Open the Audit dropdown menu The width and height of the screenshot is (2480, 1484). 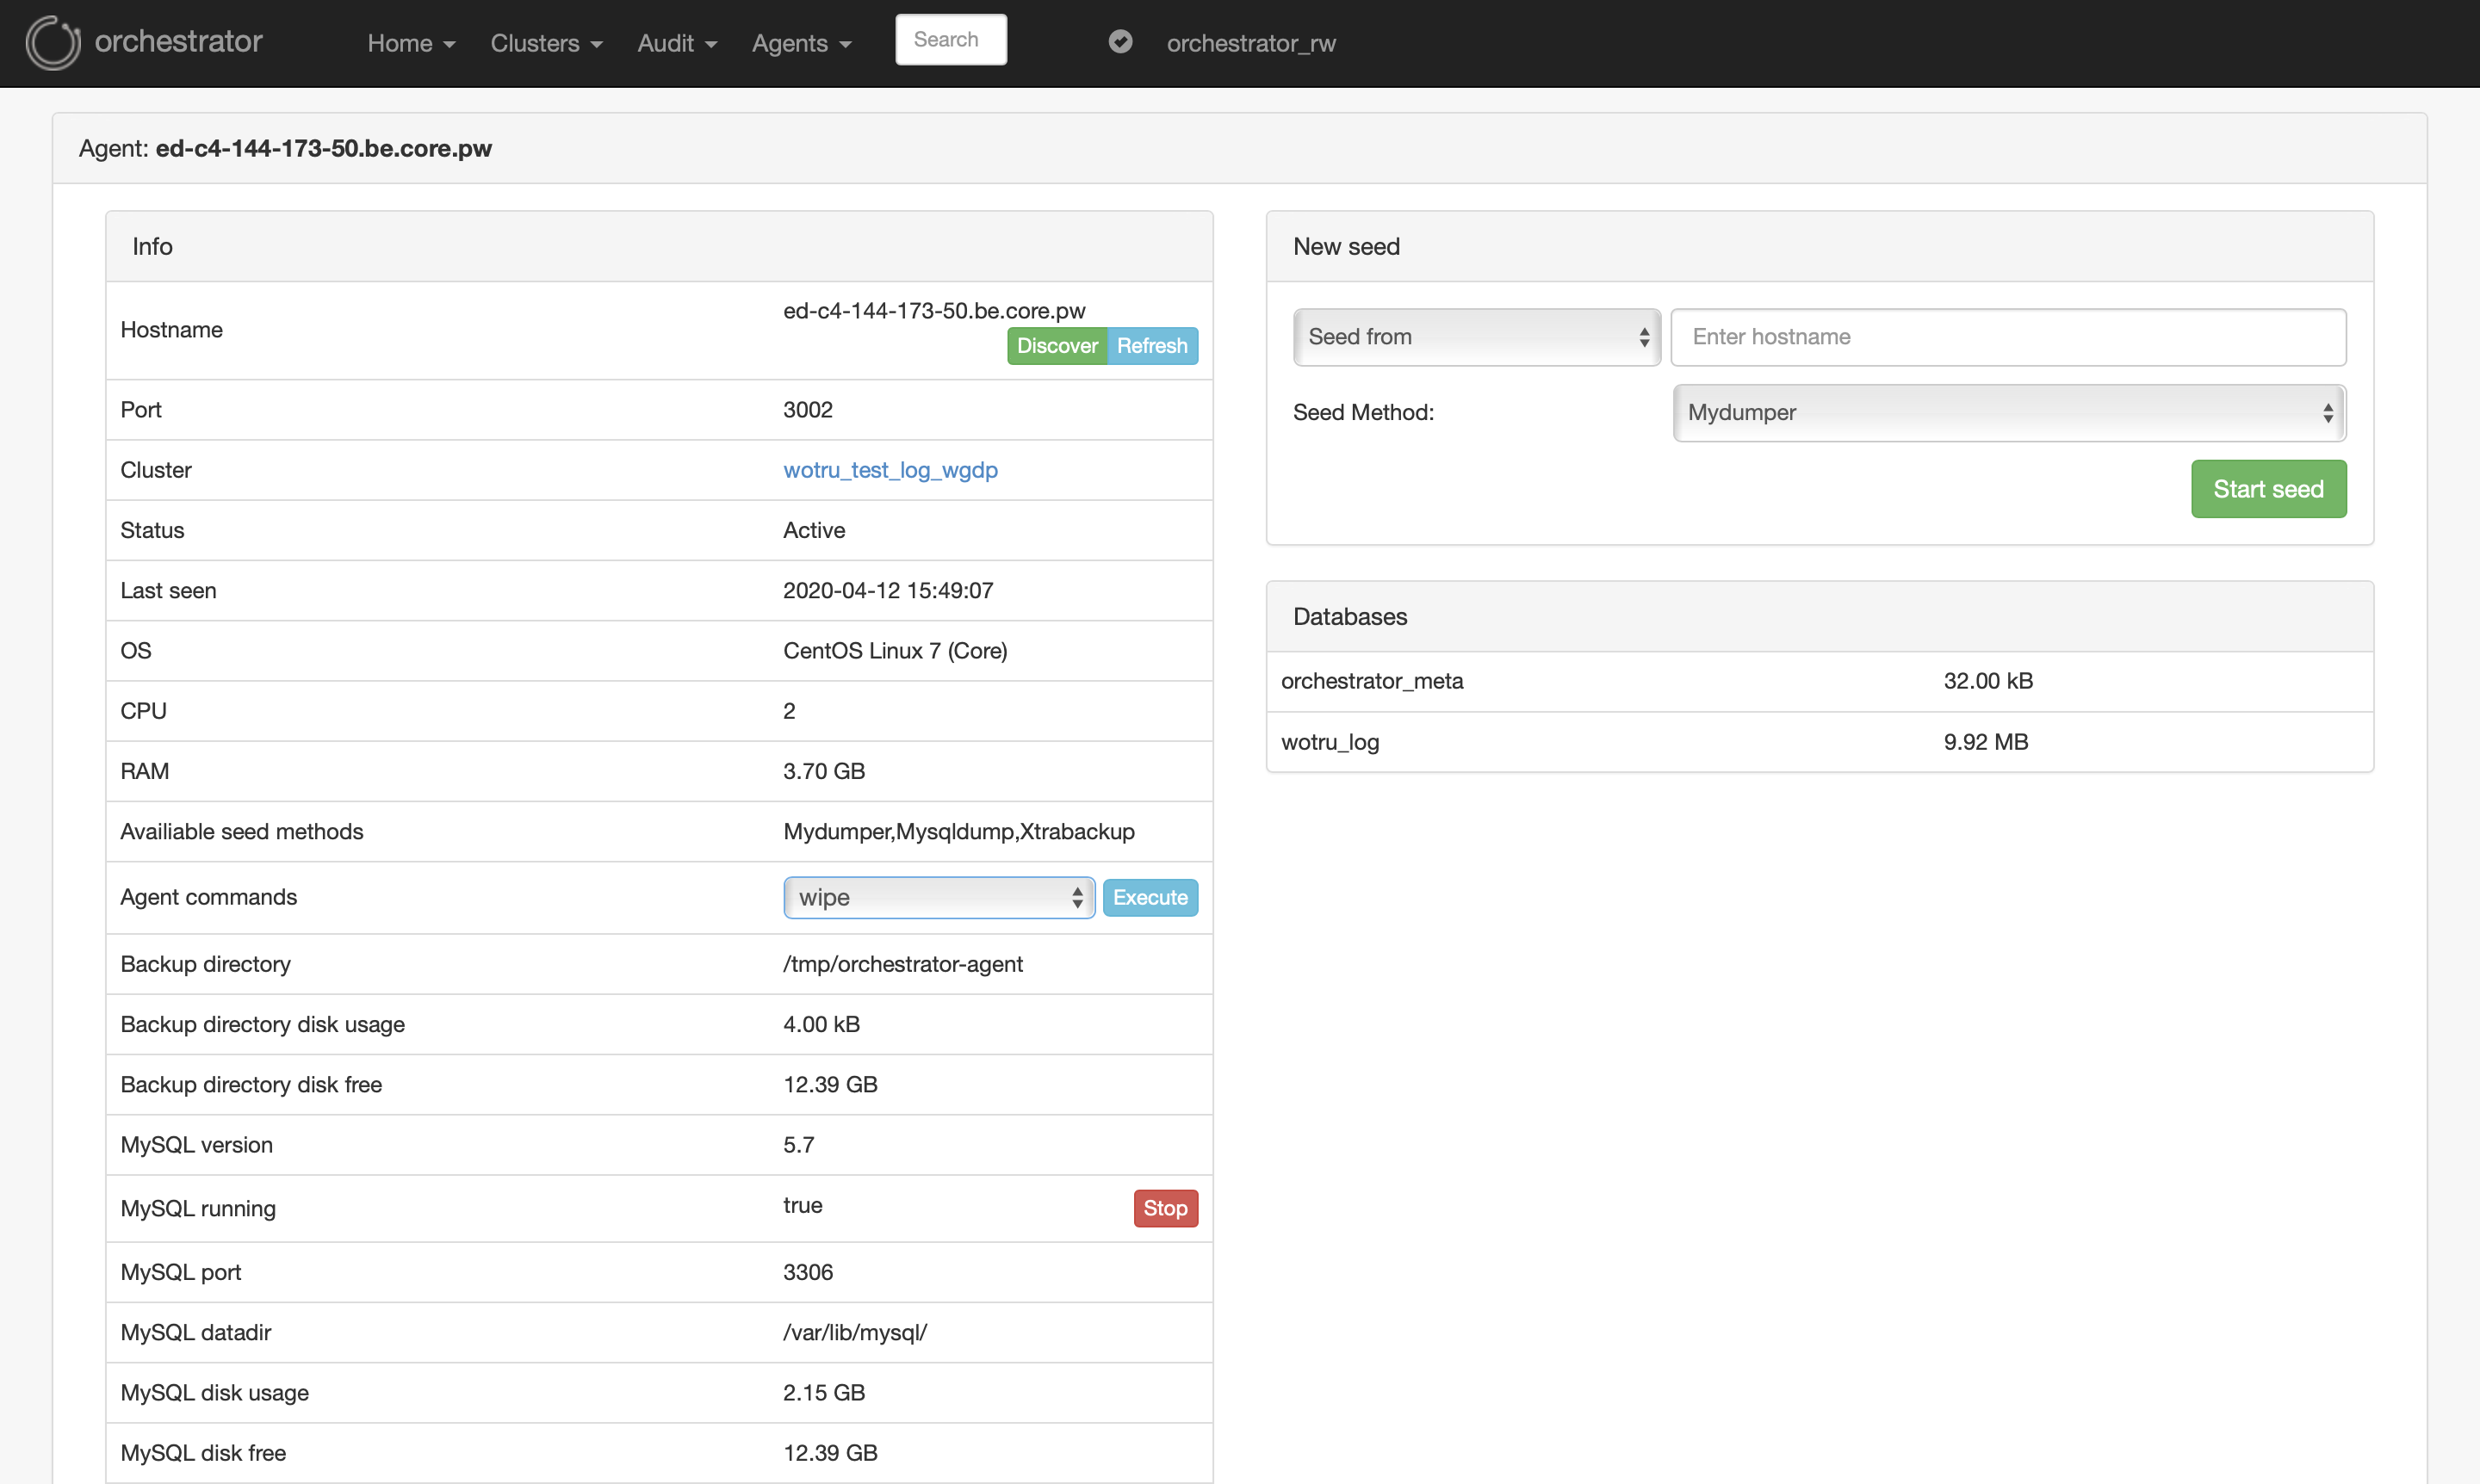(678, 43)
